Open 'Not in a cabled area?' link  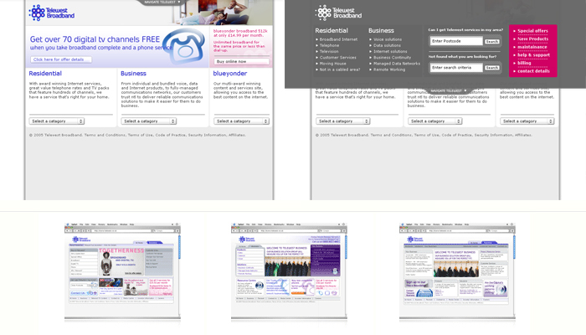coord(340,70)
